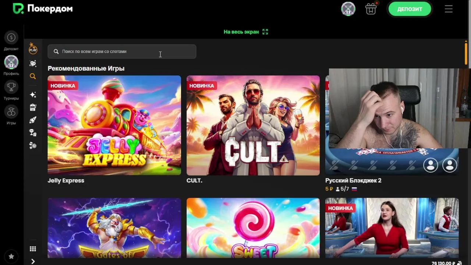This screenshot has width=471, height=265.
Task: Select the sparkle new games icon
Action: (x=33, y=95)
